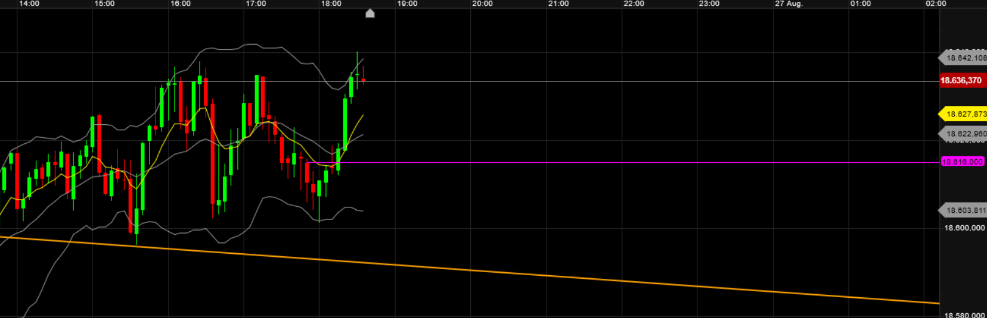Click the 21:00 time axis label
This screenshot has width=987, height=318.
click(558, 4)
